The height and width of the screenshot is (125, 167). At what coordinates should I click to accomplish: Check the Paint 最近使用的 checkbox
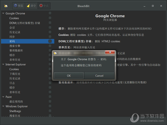click(x=50, y=101)
